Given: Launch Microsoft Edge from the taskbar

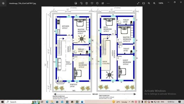Looking at the screenshot, I should (47, 102).
